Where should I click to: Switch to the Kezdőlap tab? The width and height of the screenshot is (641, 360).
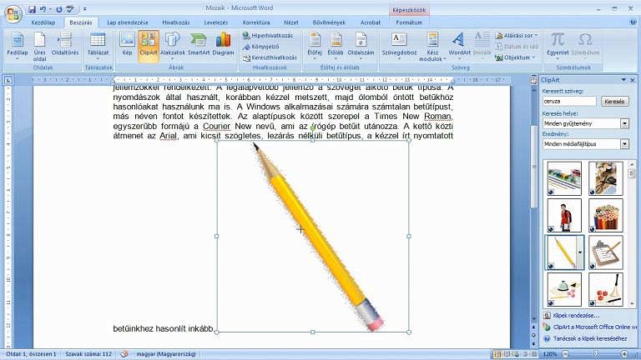43,22
